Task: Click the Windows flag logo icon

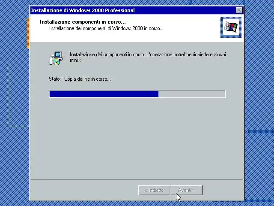Action: pos(231,27)
